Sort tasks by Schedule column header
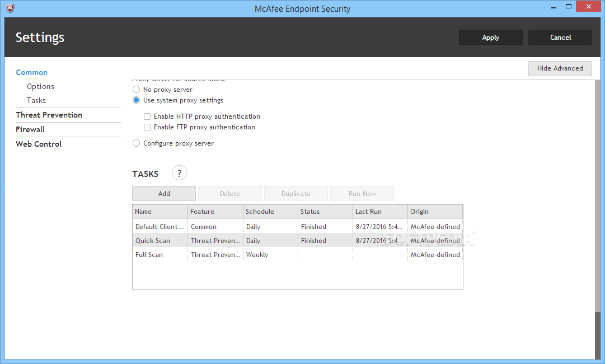This screenshot has width=605, height=364. [270, 212]
